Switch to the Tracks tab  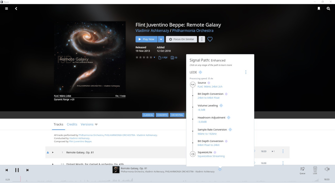(x=58, y=124)
